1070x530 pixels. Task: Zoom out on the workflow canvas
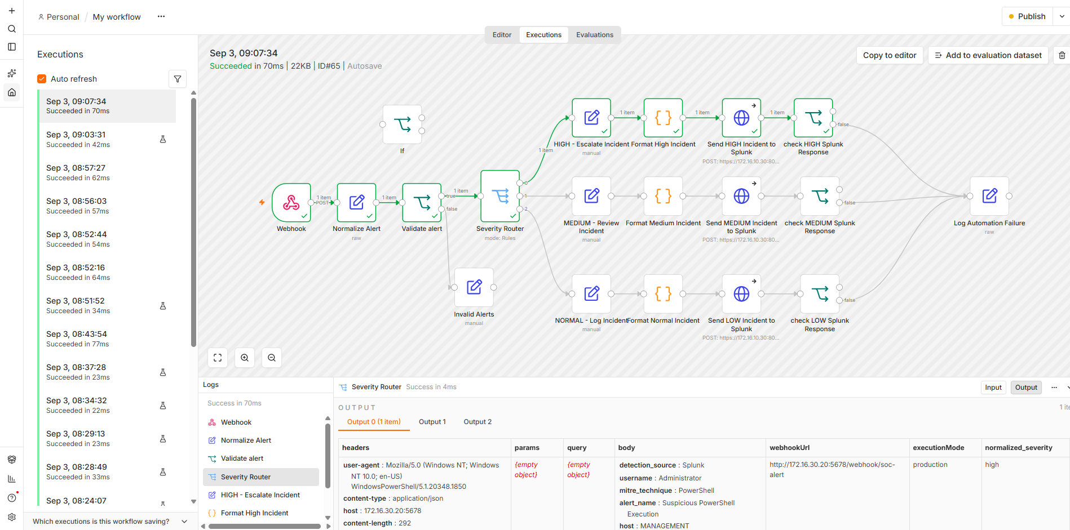[272, 358]
